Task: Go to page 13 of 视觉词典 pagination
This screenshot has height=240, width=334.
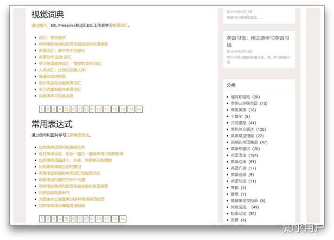Action: 123,109
